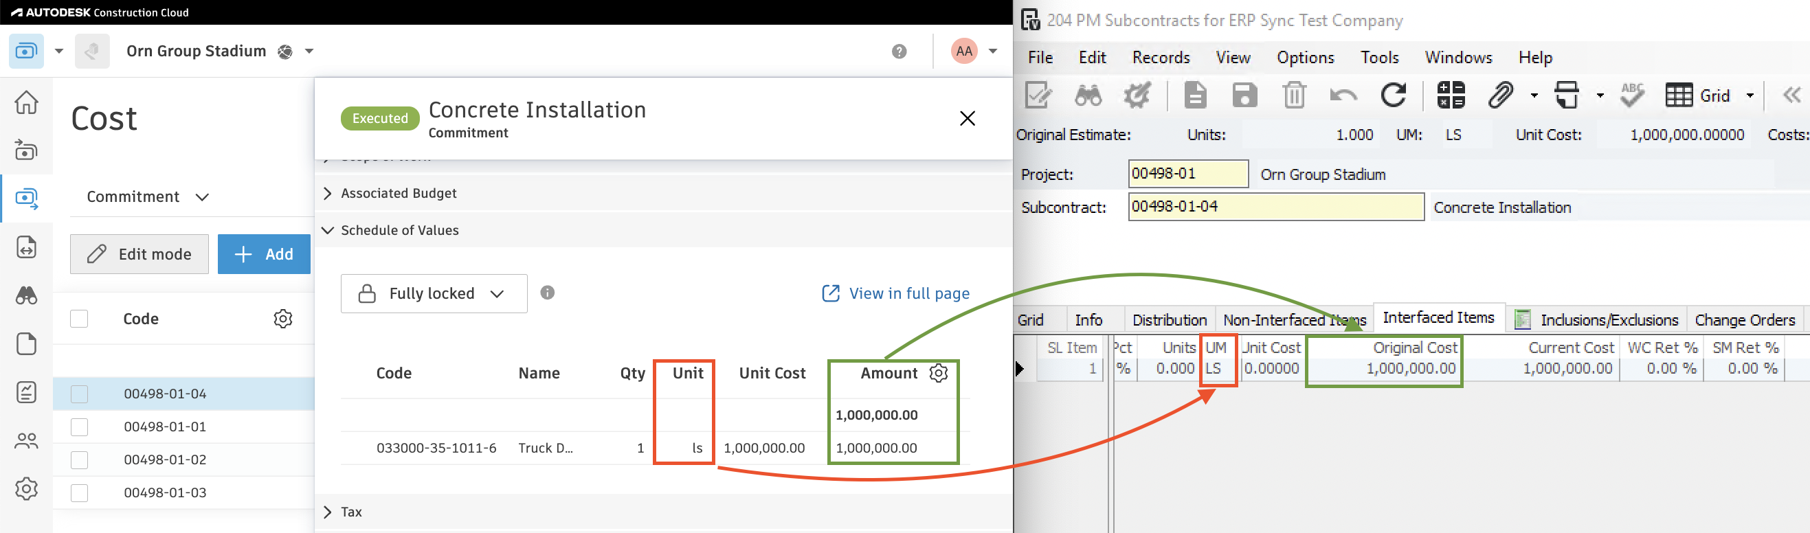The width and height of the screenshot is (1810, 533).
Task: Open the user account dropdown arrow
Action: [993, 52]
